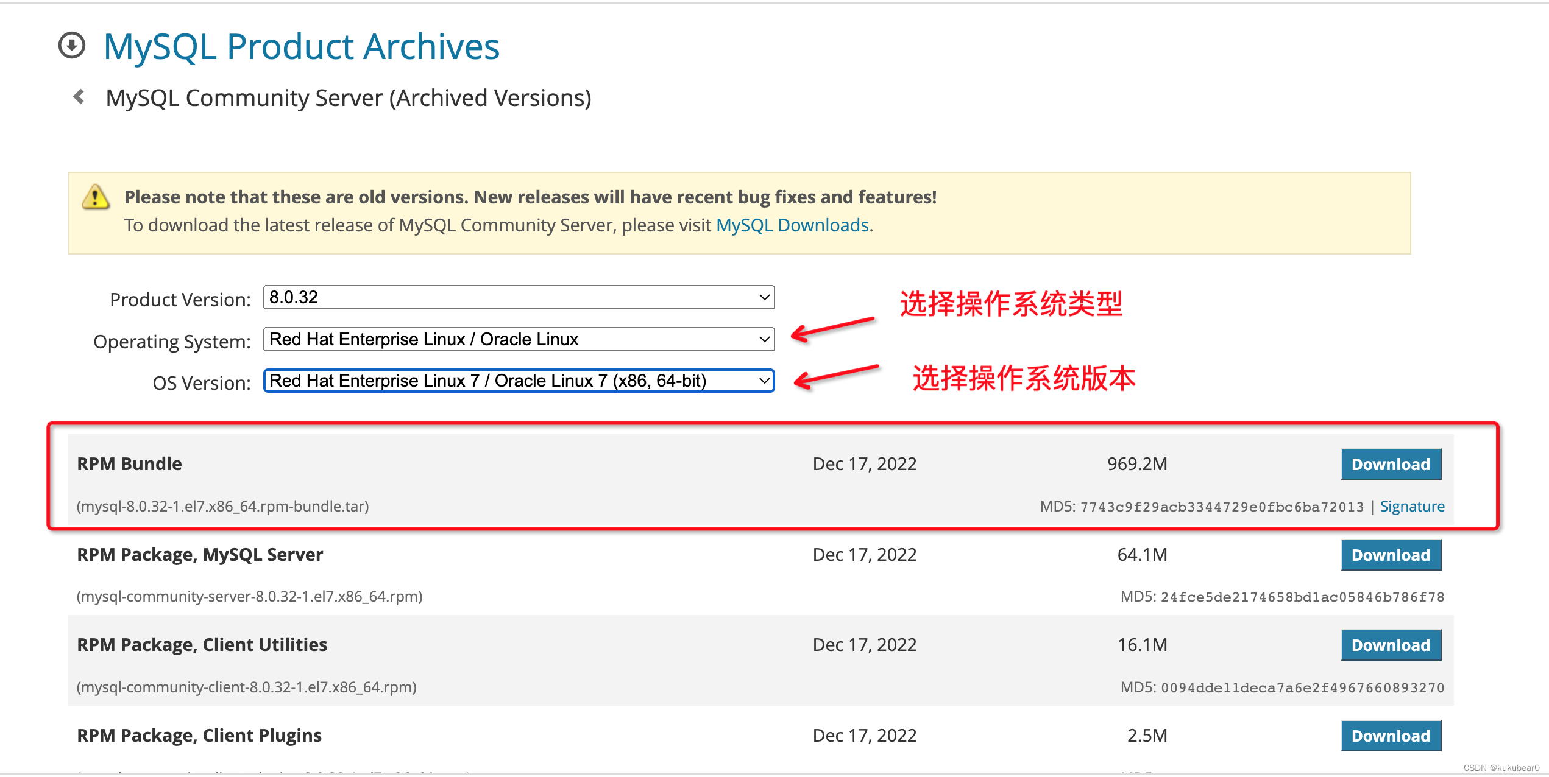Screen dimensions: 1549x777
Task: Click the 2.5M file size
Action: (x=1147, y=736)
